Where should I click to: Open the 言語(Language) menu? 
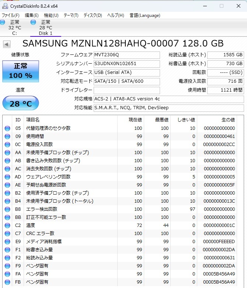pos(145,15)
